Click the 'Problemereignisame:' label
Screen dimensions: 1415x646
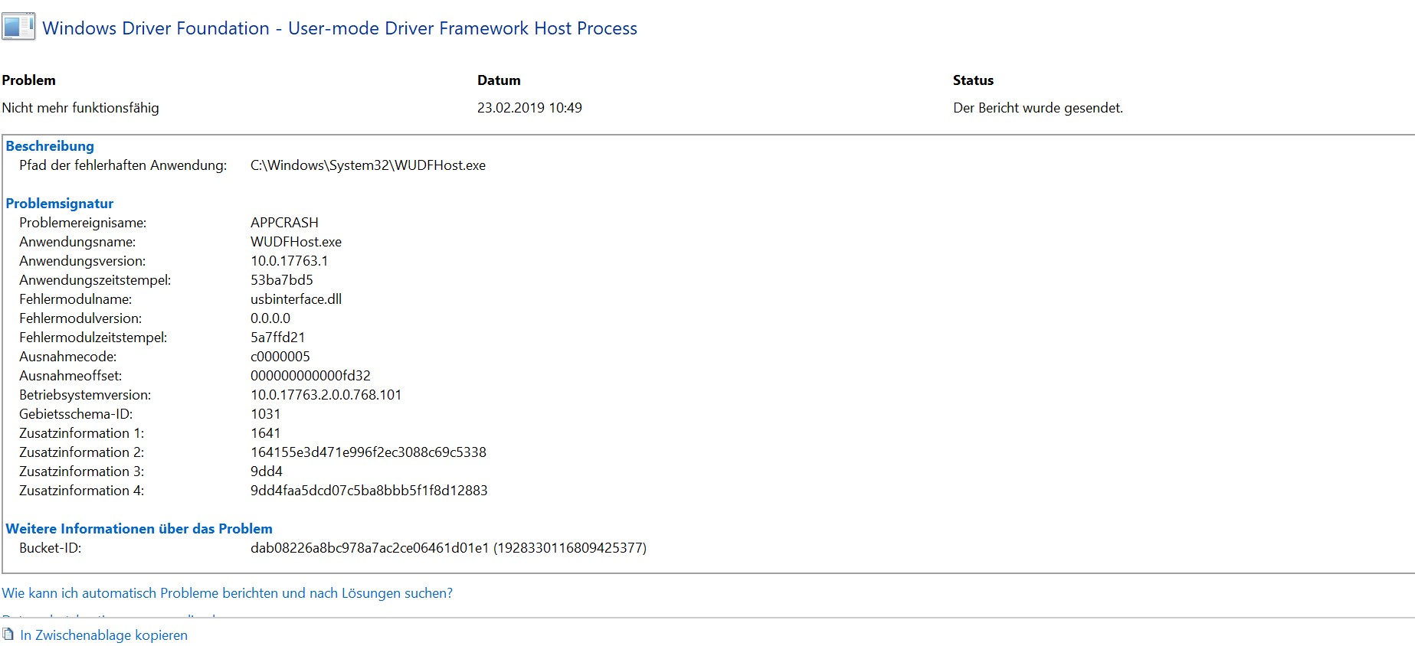point(83,223)
